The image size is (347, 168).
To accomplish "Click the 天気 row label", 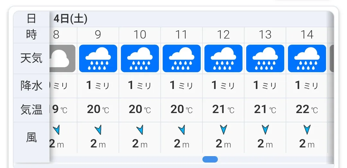I will (x=31, y=58).
